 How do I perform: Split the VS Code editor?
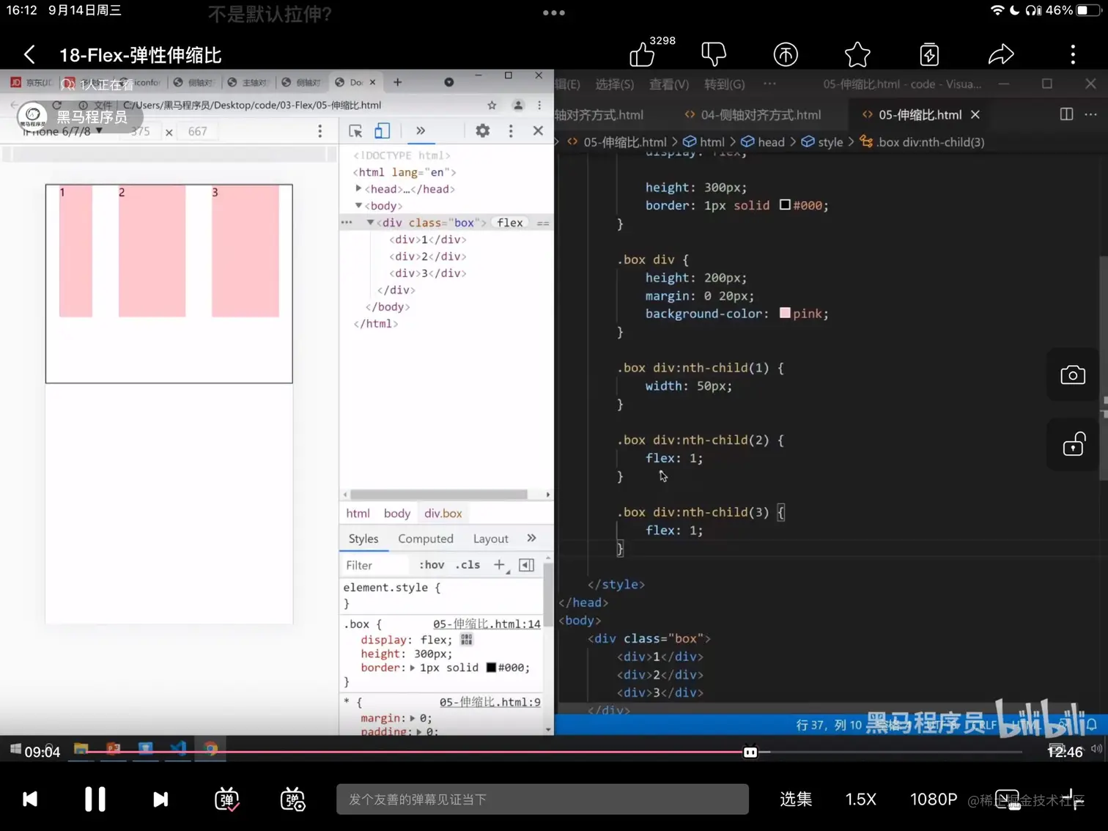coord(1066,114)
